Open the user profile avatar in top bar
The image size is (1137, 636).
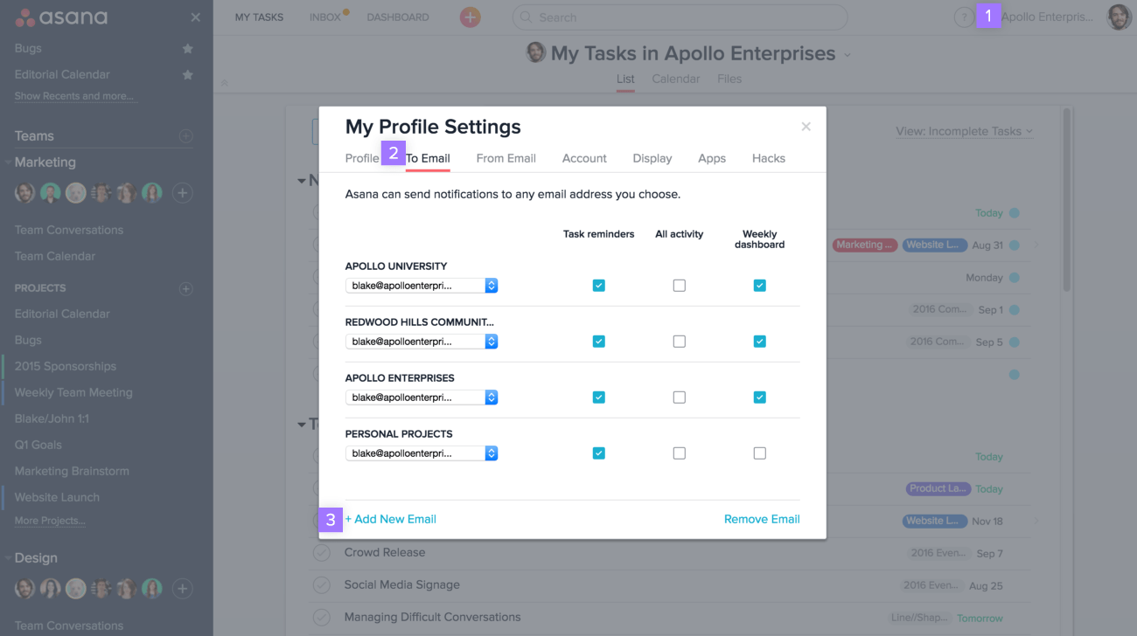(x=1119, y=17)
